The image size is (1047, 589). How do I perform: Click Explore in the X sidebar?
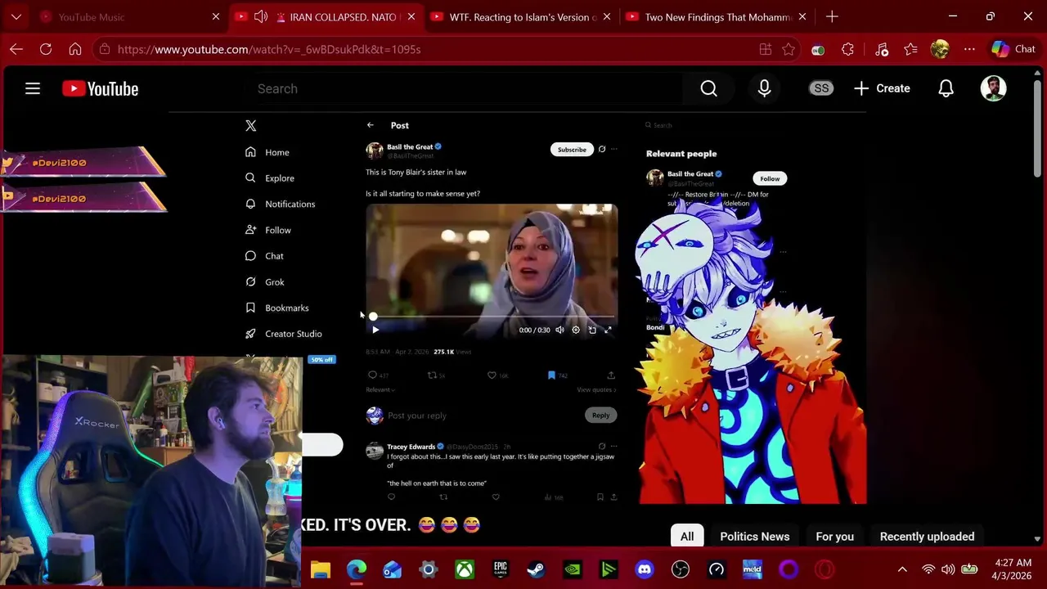coord(270,178)
